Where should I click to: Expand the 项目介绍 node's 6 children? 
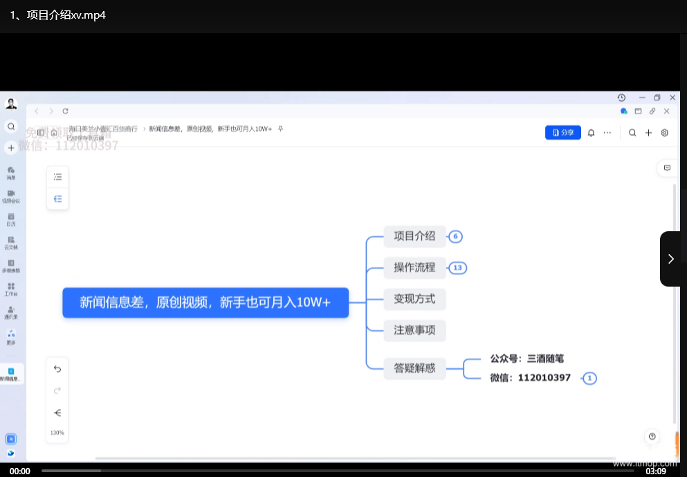click(x=455, y=237)
